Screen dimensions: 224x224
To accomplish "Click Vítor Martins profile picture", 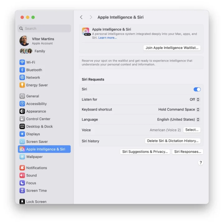I will pos(25,41).
